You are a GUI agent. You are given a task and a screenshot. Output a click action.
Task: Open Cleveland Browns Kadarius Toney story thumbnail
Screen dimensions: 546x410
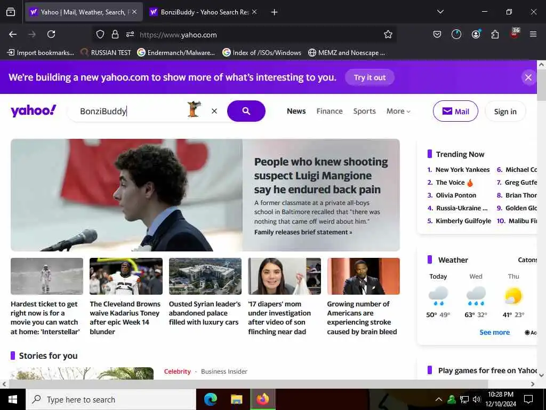tap(126, 276)
